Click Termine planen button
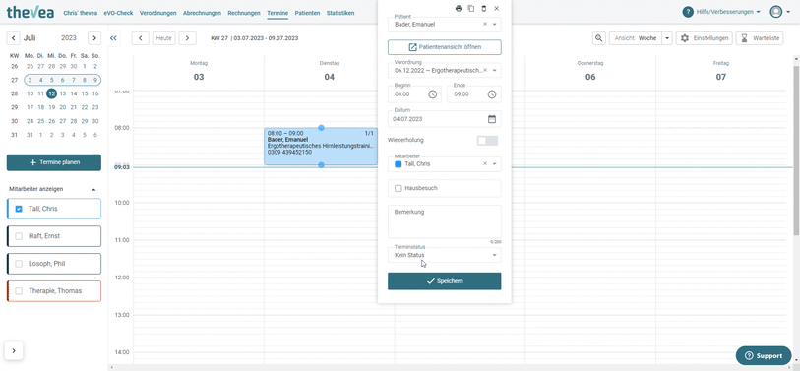The height and width of the screenshot is (371, 800). 53,162
